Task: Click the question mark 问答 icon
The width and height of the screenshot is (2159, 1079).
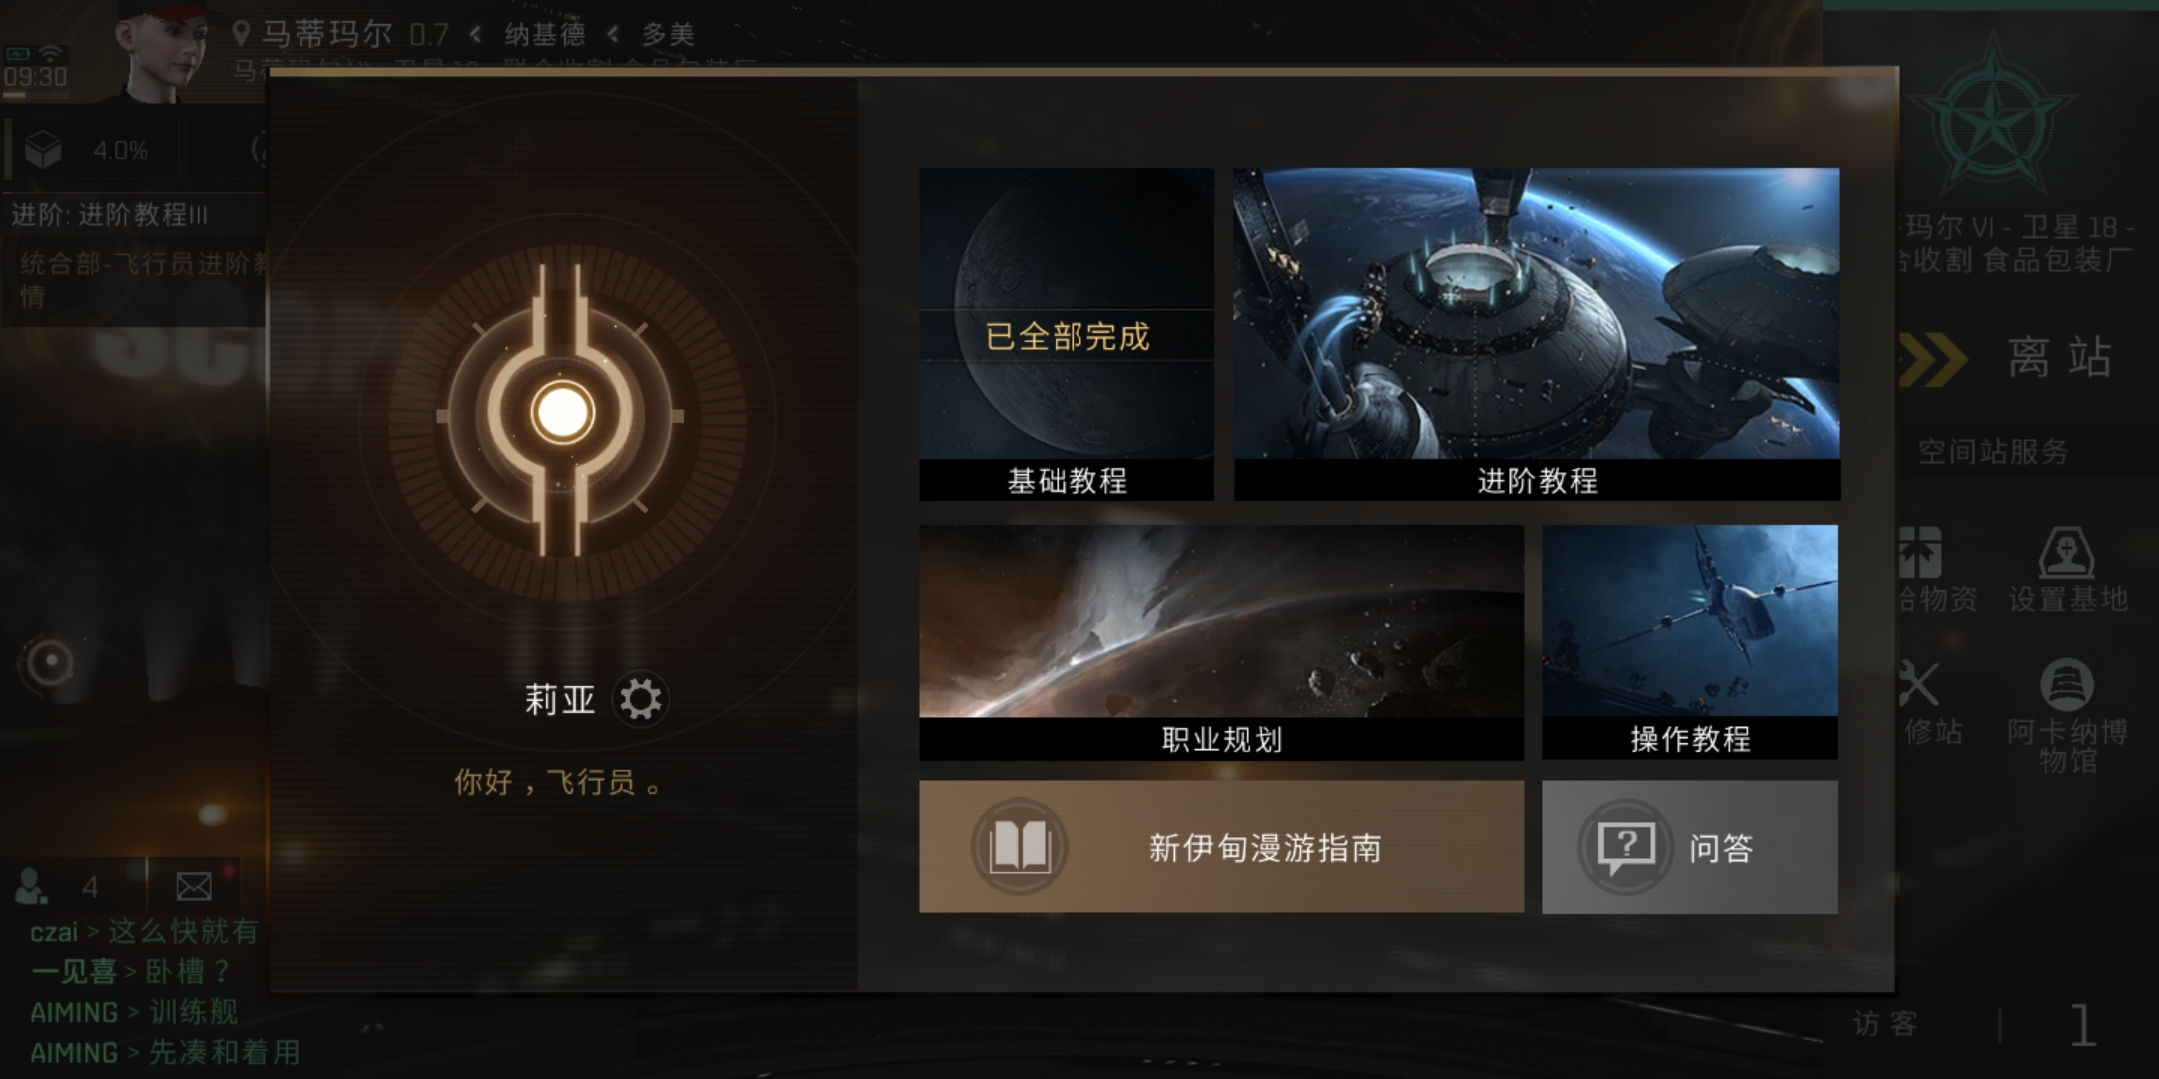Action: click(1626, 847)
